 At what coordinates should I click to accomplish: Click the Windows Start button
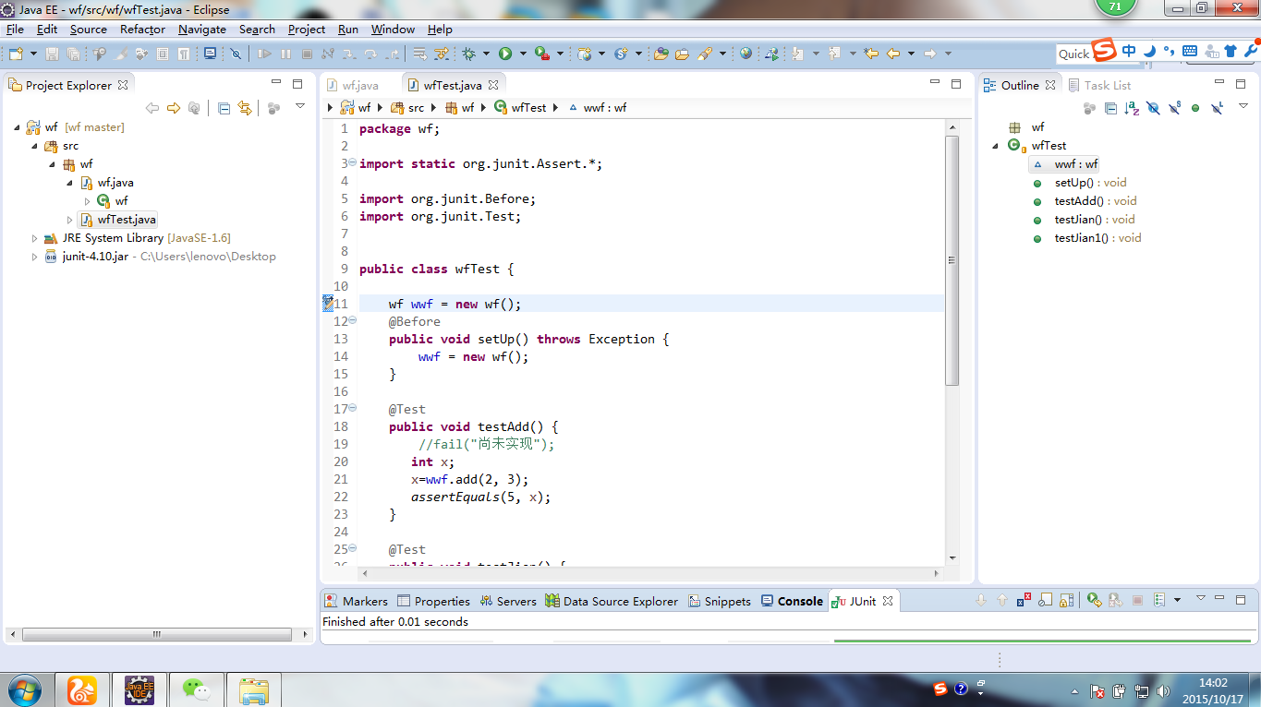click(24, 689)
